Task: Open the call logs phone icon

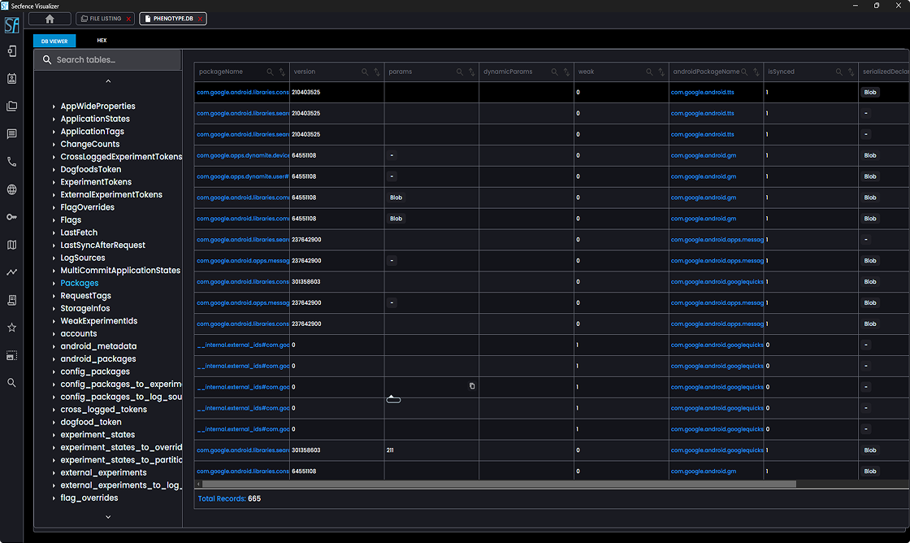Action: click(x=11, y=162)
